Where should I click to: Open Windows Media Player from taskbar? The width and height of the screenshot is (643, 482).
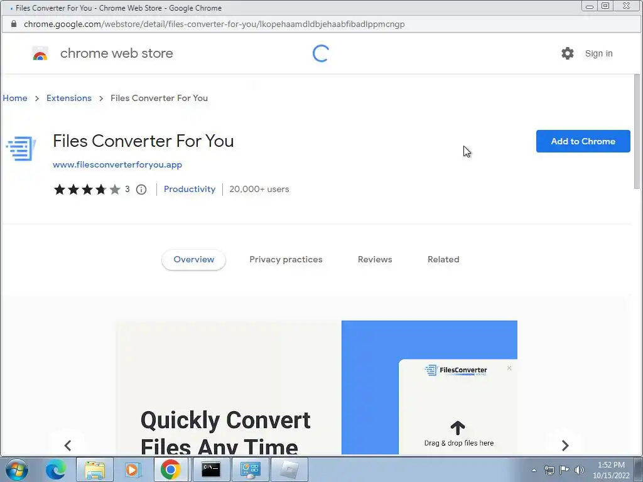[x=132, y=469]
